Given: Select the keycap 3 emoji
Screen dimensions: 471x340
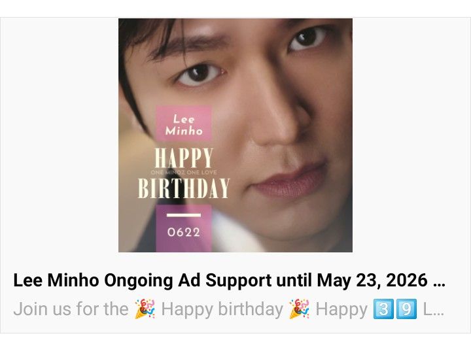Looking at the screenshot, I should coord(383,309).
